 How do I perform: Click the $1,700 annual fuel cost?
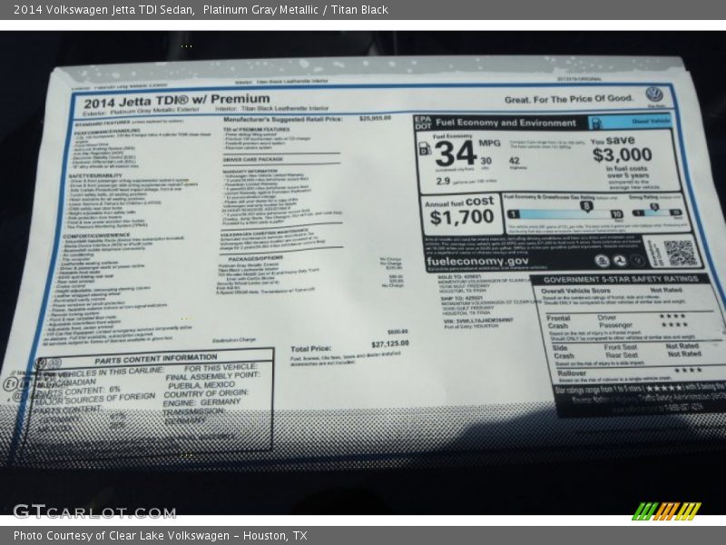(462, 217)
